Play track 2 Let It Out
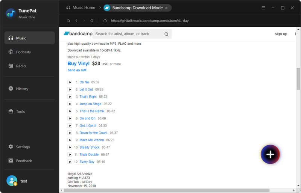This screenshot has width=301, height=193. (70, 89)
